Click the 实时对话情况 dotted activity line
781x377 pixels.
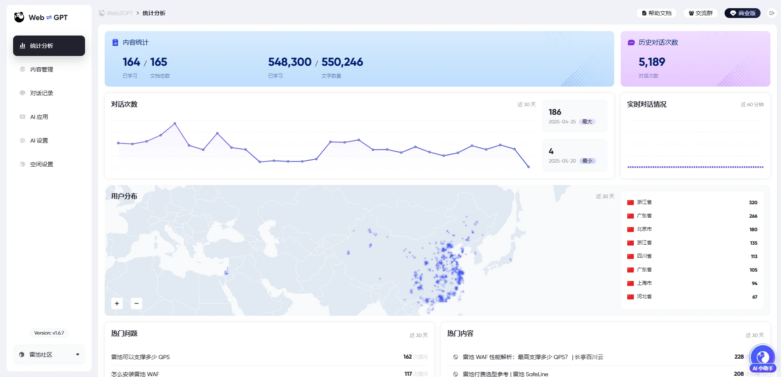696,167
